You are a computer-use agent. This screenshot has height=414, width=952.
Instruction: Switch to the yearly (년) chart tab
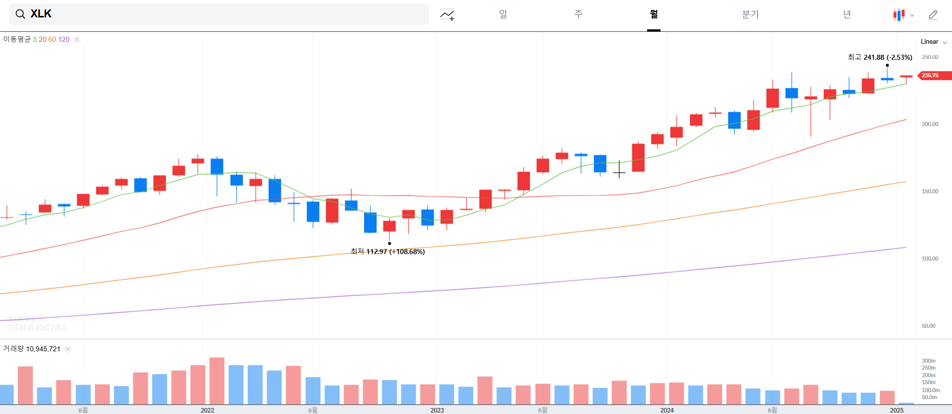pyautogui.click(x=847, y=14)
